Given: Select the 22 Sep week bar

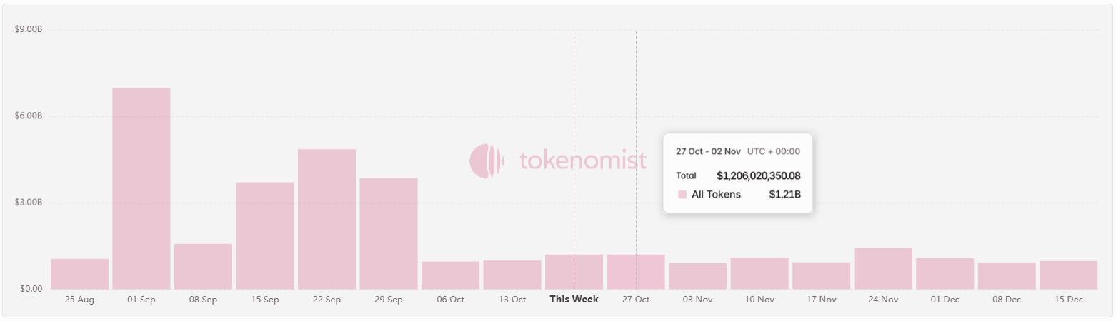Looking at the screenshot, I should 327,218.
